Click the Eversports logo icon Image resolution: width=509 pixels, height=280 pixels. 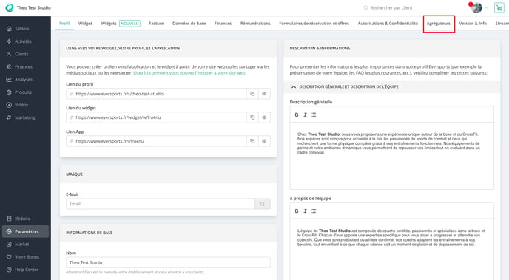pyautogui.click(x=10, y=7)
